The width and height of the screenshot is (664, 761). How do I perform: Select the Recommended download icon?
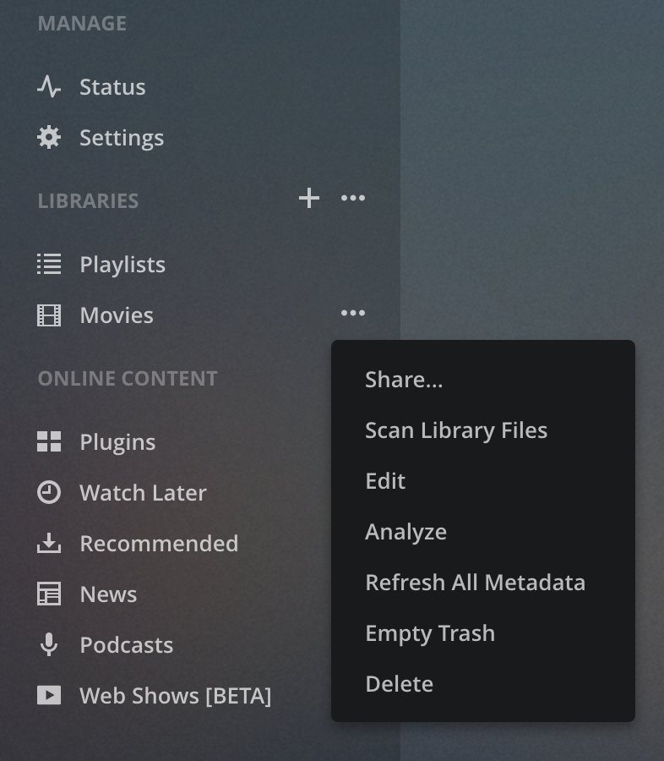(x=49, y=543)
